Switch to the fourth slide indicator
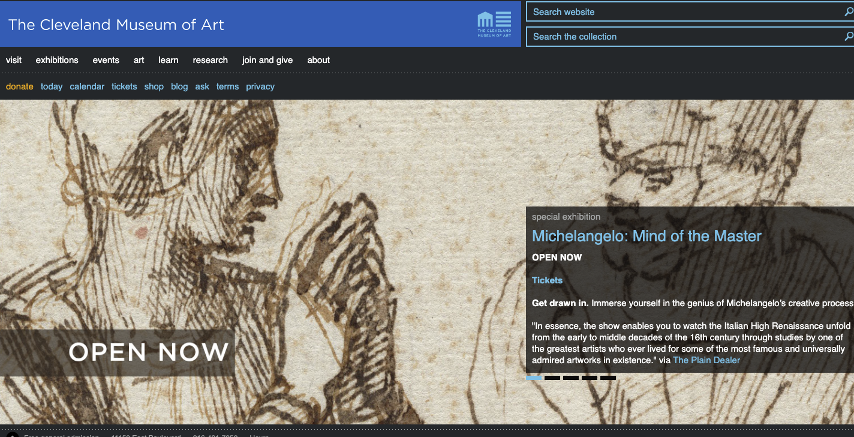Viewport: 854px width, 437px height. click(x=590, y=378)
